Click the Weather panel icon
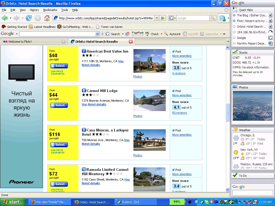 click(235, 130)
